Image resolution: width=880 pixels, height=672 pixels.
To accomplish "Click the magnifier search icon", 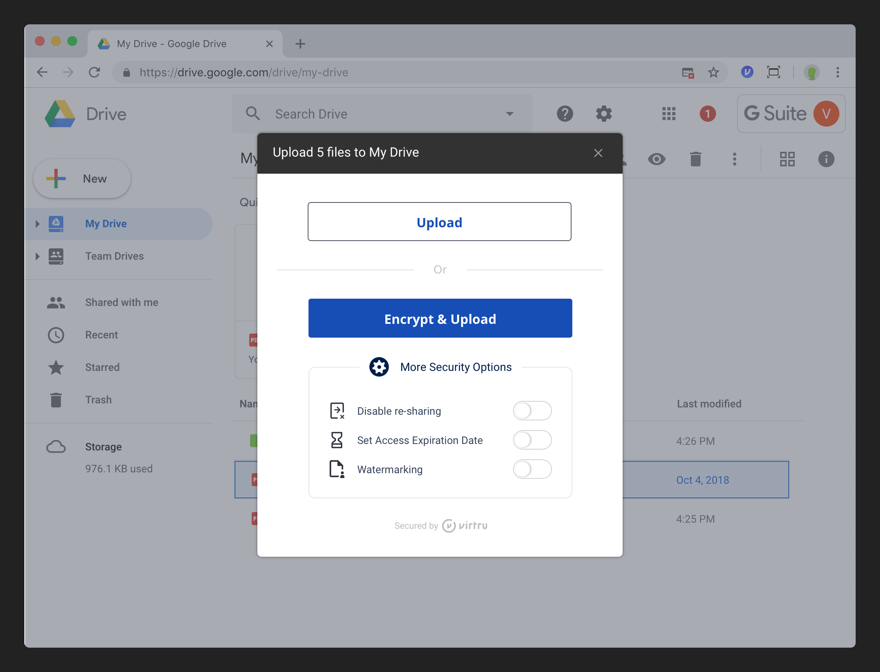I will pos(253,114).
